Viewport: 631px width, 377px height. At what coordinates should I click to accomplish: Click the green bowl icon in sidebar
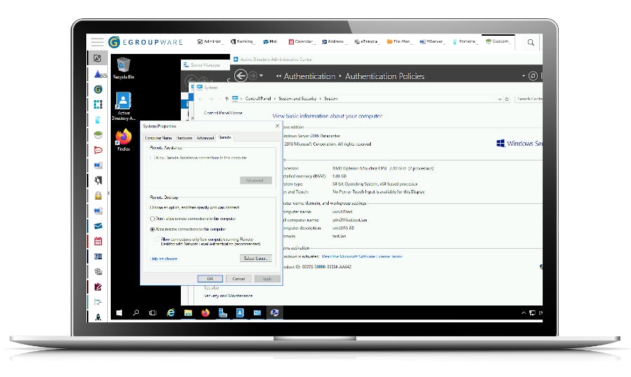(x=97, y=135)
